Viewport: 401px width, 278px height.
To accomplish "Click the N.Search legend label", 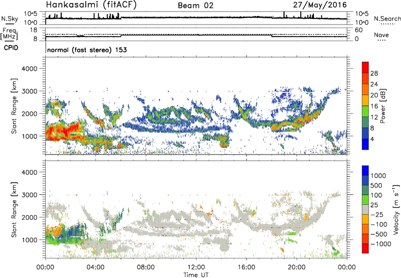I will pos(387,19).
